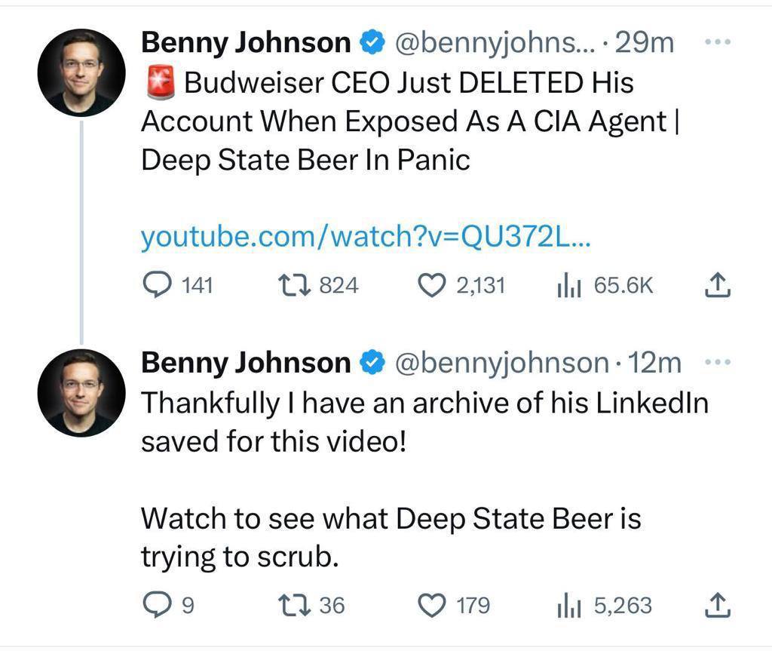Retweet the LinkedIn archive tweet
The image size is (772, 663).
pyautogui.click(x=289, y=605)
